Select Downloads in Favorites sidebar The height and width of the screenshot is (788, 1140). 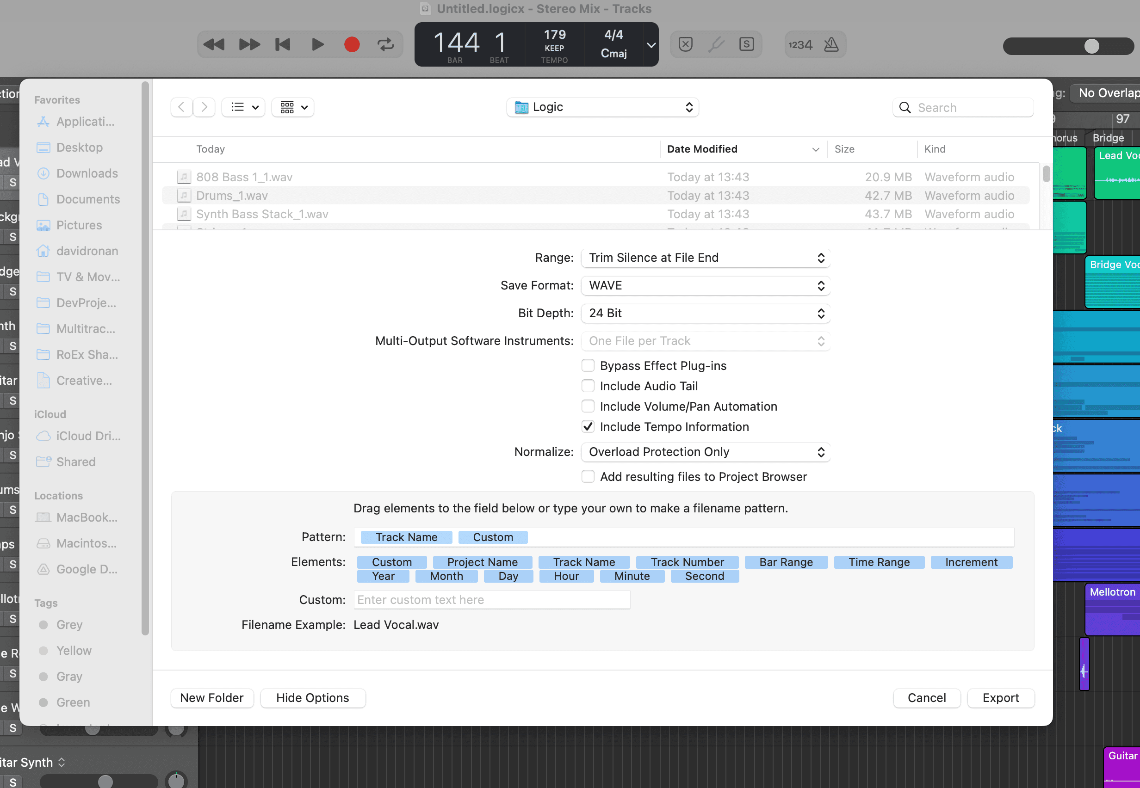tap(87, 173)
